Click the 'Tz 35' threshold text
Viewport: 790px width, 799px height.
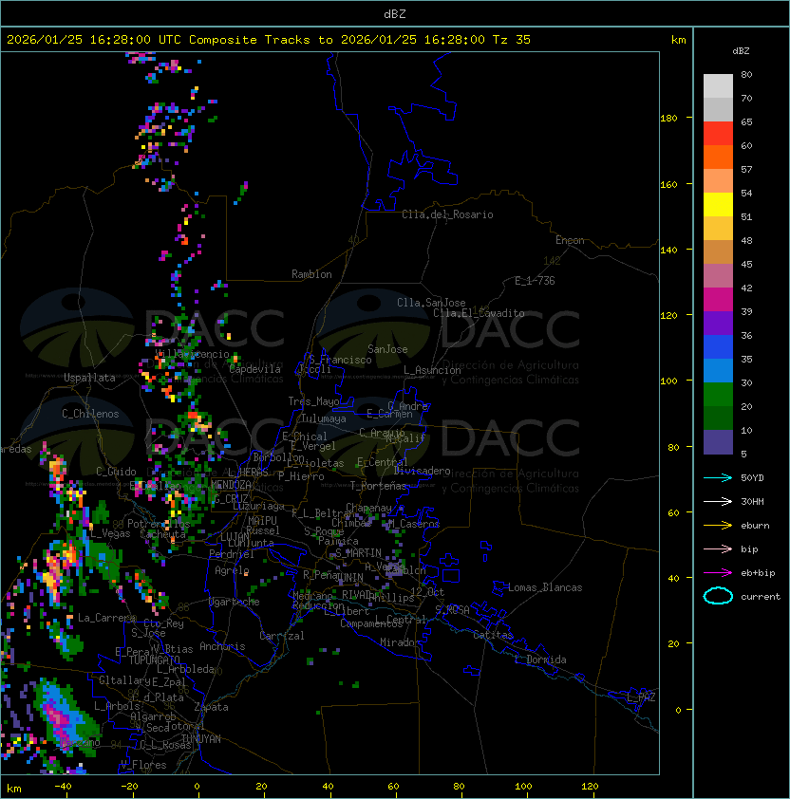tap(512, 40)
